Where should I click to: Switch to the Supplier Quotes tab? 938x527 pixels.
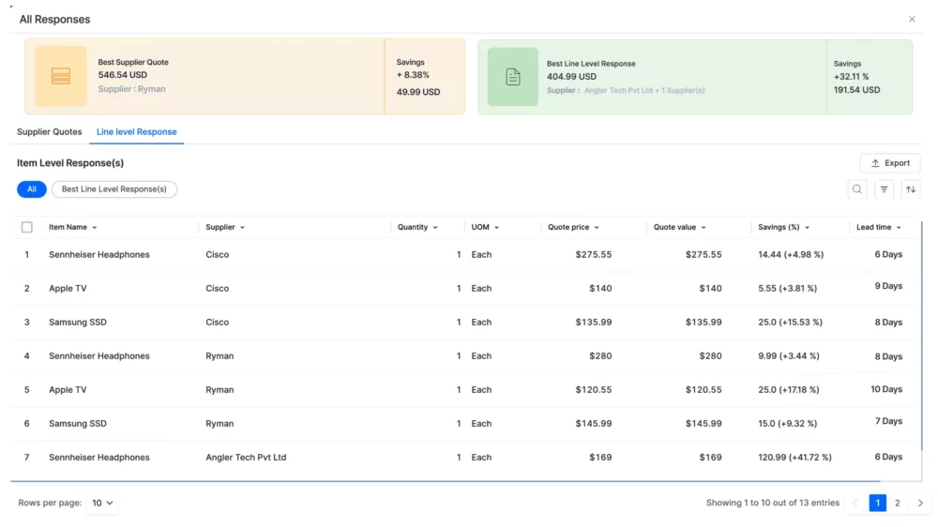tap(50, 132)
